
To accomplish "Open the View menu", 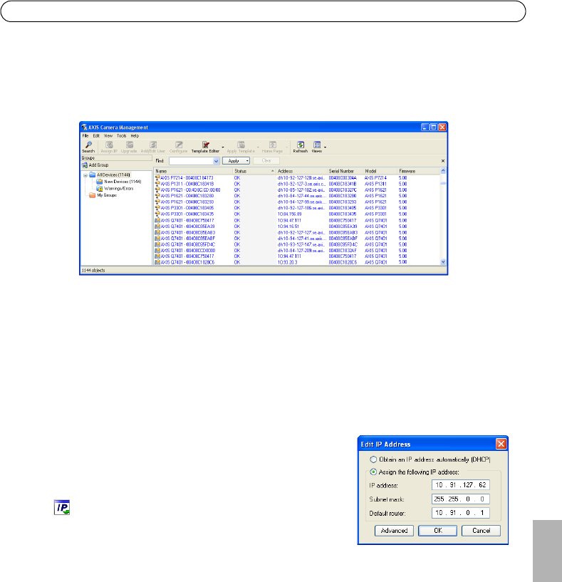I will tap(108, 136).
